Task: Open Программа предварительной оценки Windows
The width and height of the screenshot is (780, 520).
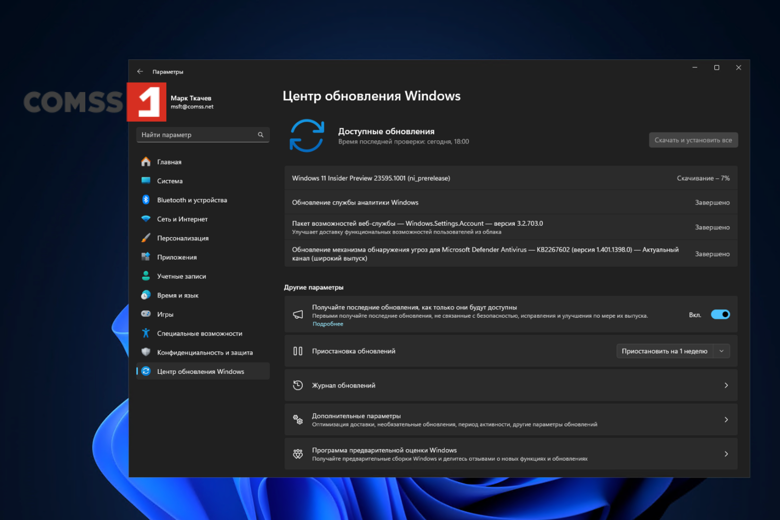Action: pyautogui.click(x=511, y=453)
